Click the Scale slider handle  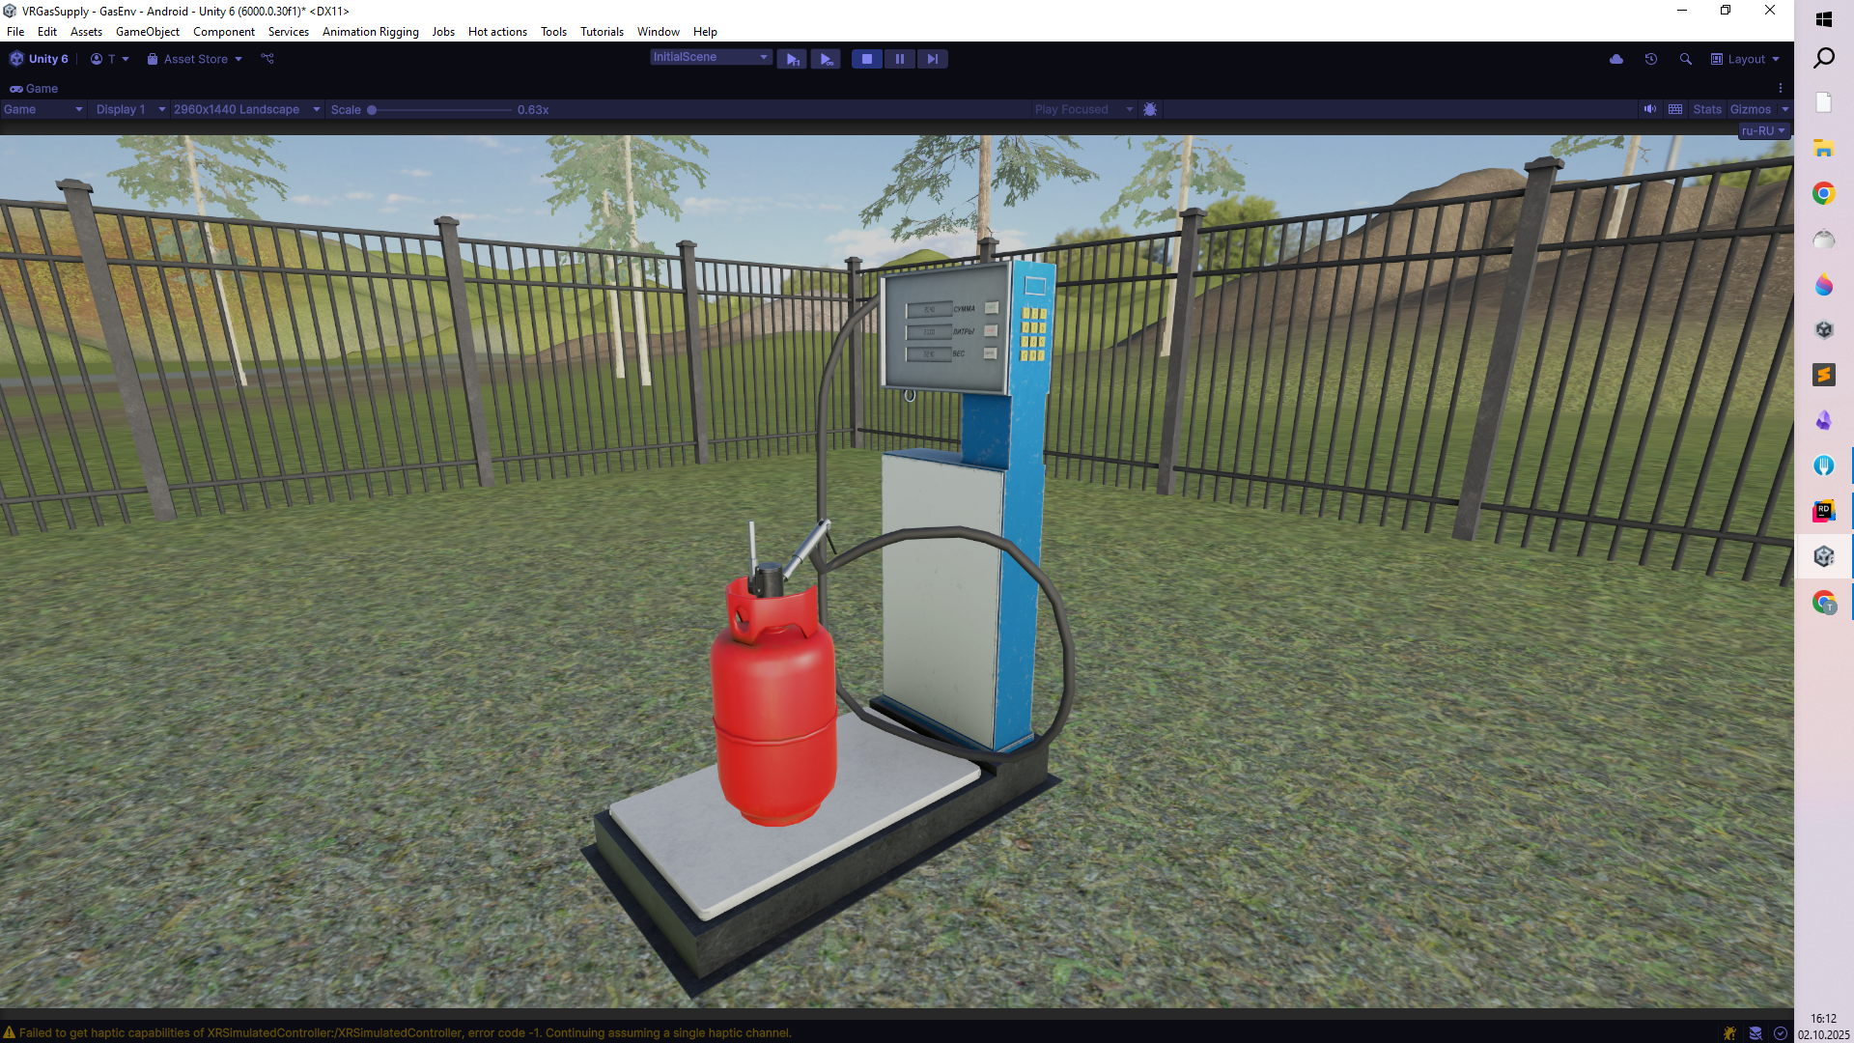point(372,110)
